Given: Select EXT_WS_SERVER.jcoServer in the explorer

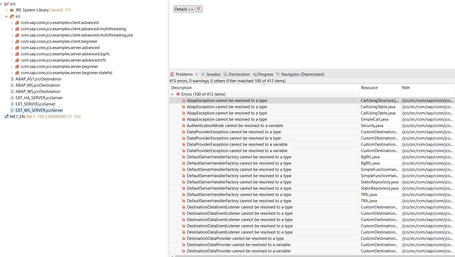Looking at the screenshot, I should [x=39, y=110].
